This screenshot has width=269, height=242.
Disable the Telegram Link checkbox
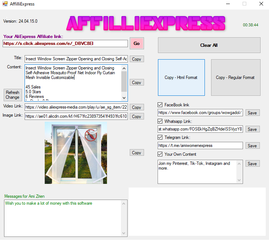[160, 137]
